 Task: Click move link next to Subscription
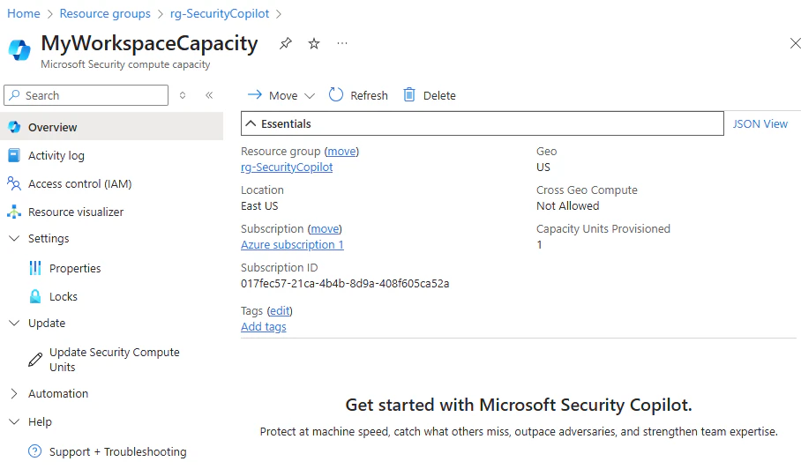pos(325,228)
